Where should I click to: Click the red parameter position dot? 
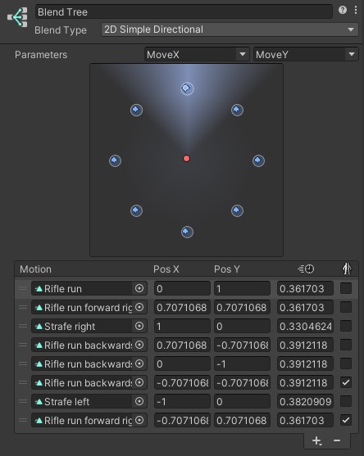(186, 158)
